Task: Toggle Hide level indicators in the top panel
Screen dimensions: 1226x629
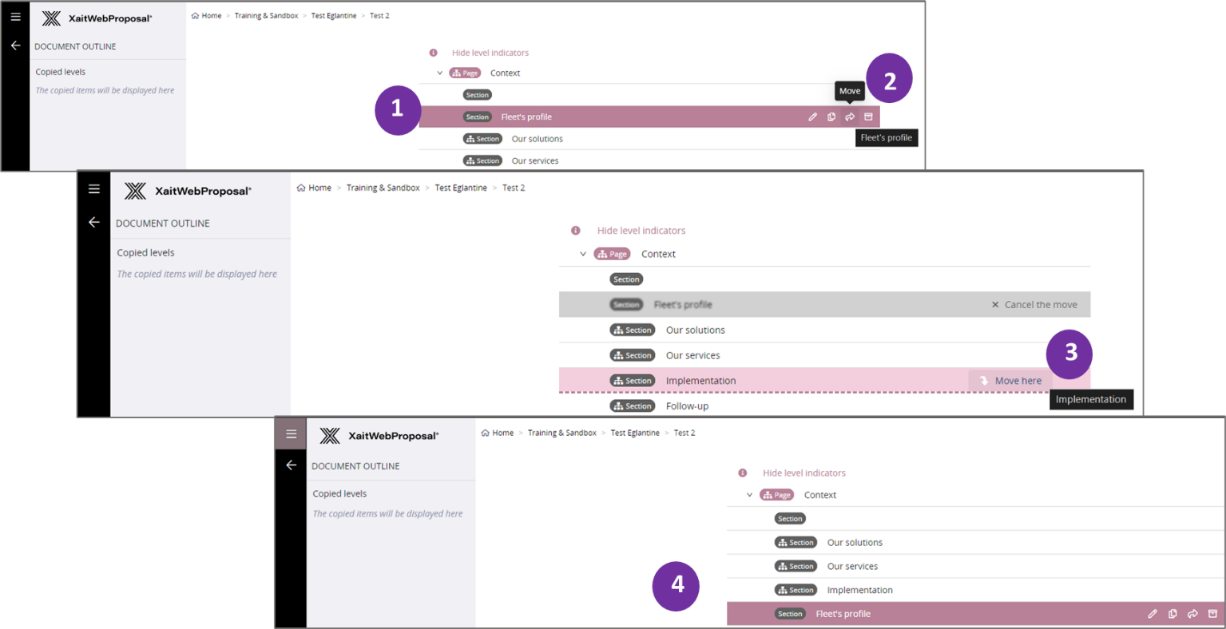Action: [x=490, y=53]
